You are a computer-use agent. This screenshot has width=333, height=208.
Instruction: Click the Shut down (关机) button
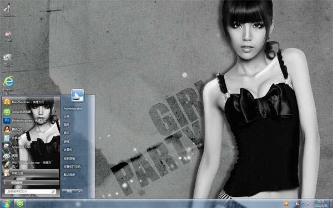click(x=69, y=191)
